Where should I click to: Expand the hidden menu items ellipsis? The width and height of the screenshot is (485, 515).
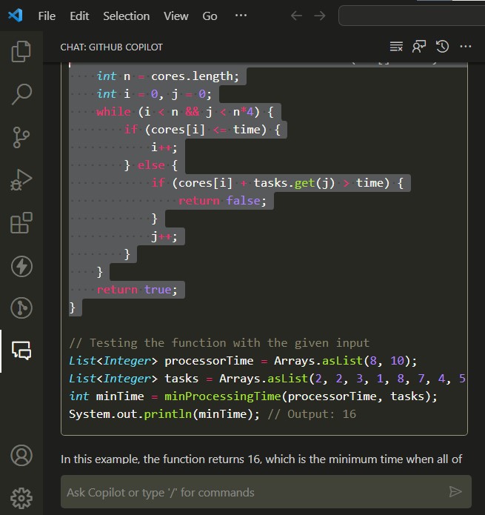(x=241, y=16)
